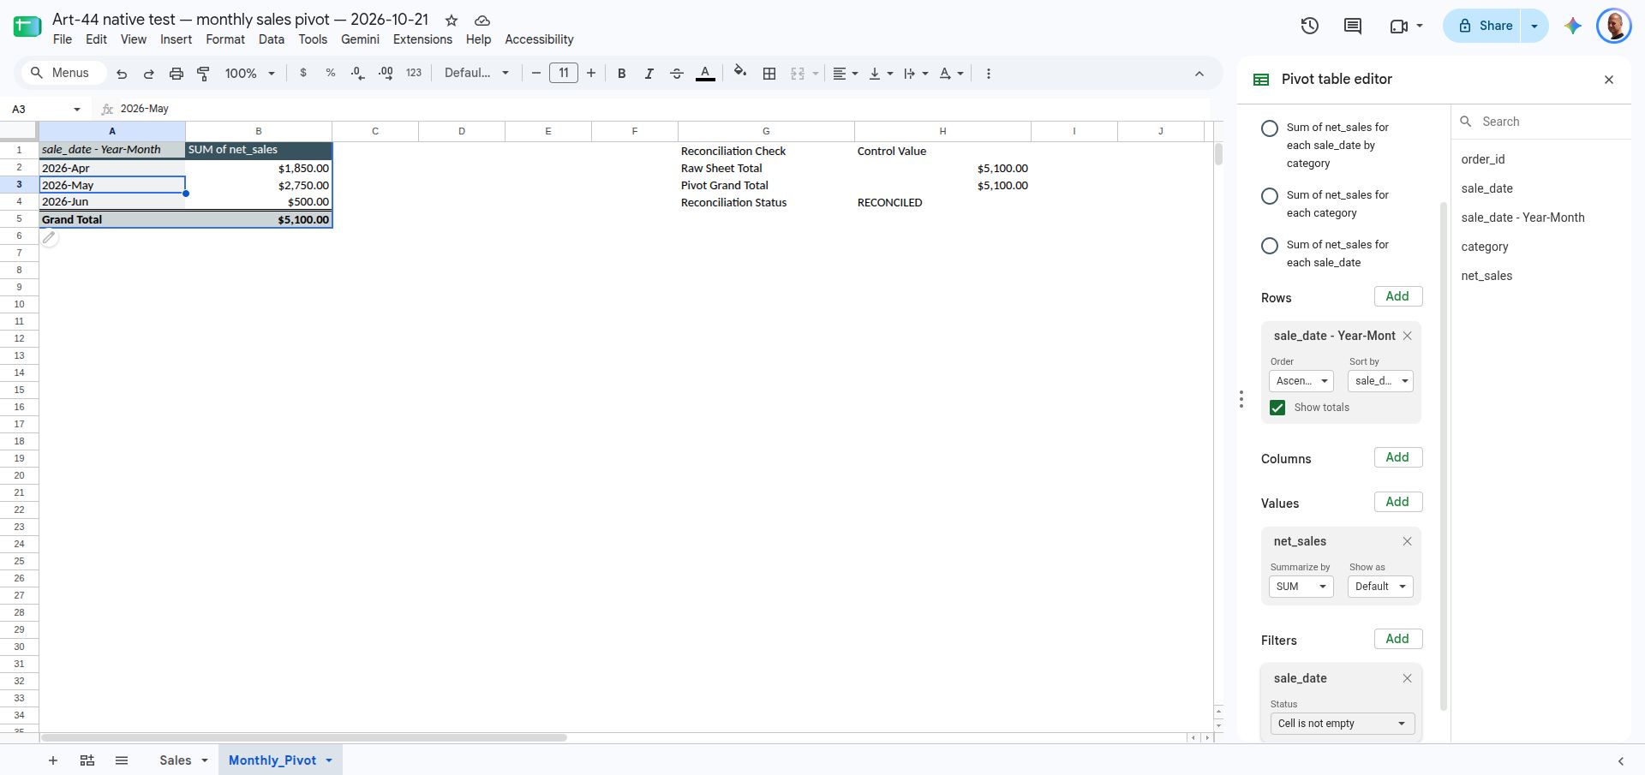Open the zoom 100% dropdown
The image size is (1645, 775).
pos(249,74)
